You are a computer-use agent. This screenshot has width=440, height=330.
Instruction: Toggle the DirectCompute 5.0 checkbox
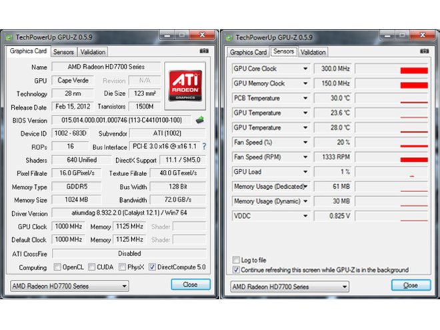point(152,267)
